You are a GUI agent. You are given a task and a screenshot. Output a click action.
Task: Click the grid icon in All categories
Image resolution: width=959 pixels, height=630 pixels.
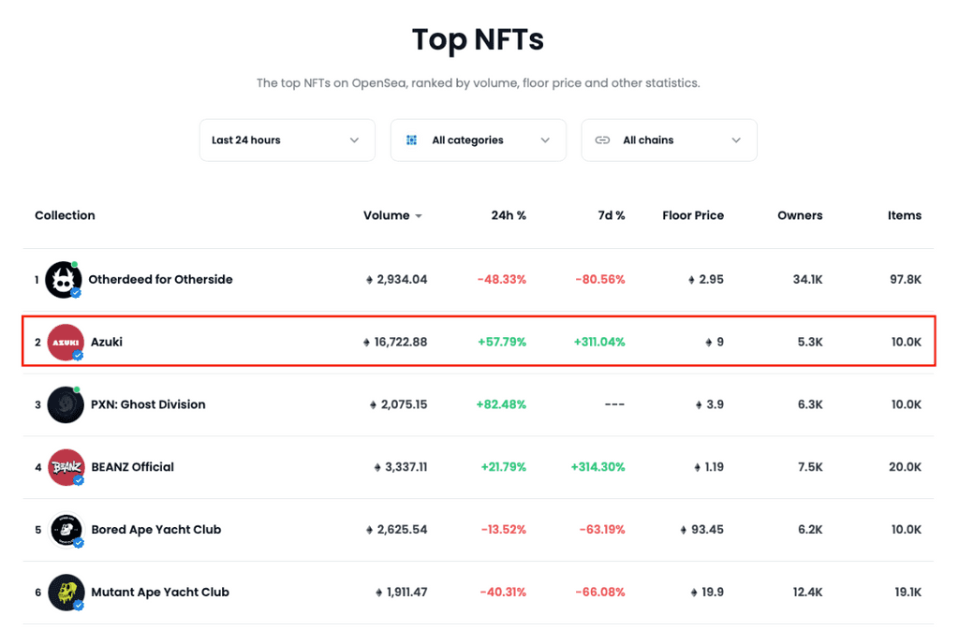pos(412,139)
